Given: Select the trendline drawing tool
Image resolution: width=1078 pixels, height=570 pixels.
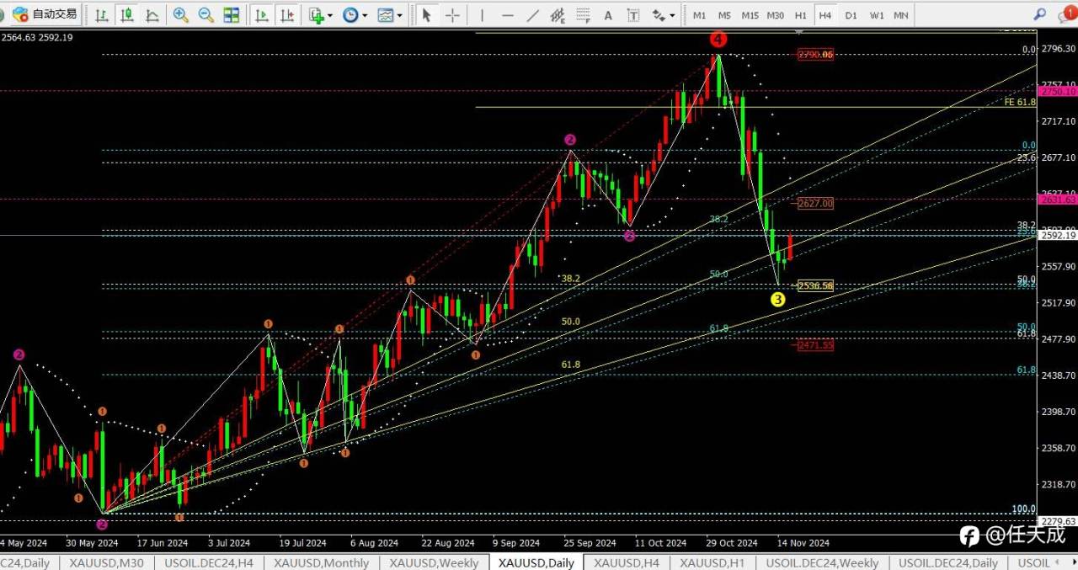Looking at the screenshot, I should 532,14.
